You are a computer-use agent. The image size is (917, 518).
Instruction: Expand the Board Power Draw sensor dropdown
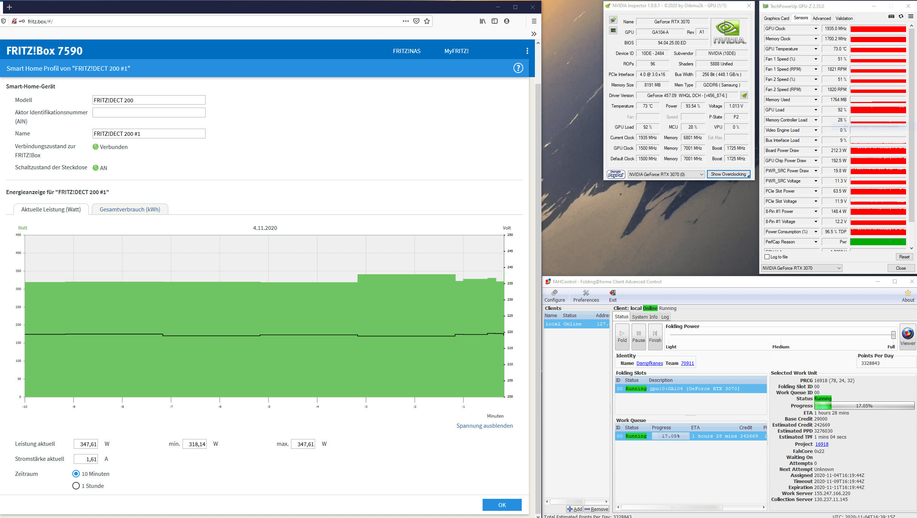click(816, 150)
